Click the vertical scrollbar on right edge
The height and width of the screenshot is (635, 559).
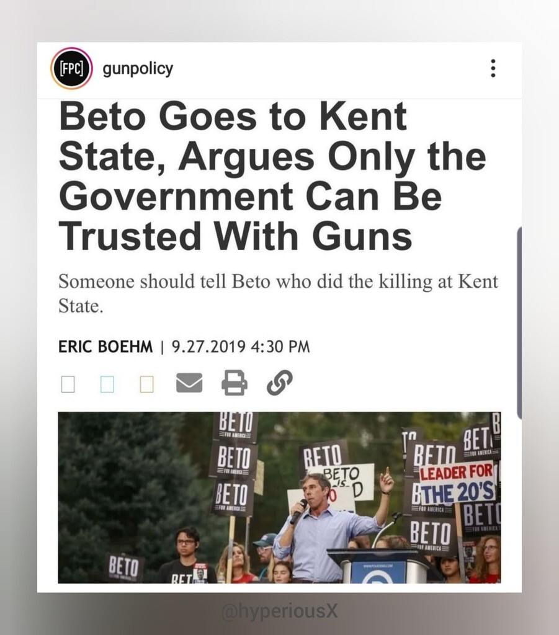[x=519, y=322]
